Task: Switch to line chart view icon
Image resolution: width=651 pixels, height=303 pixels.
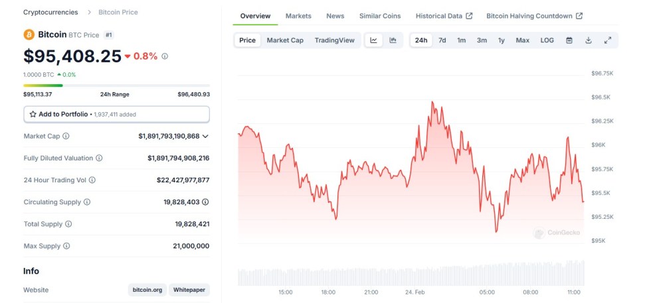Action: pyautogui.click(x=374, y=40)
